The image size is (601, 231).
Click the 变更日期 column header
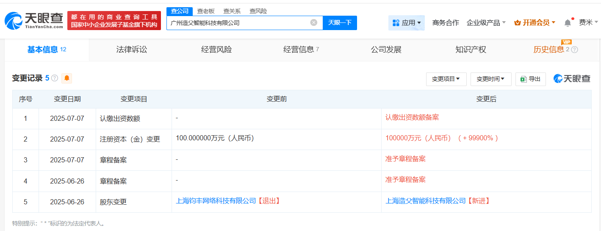pyautogui.click(x=67, y=99)
